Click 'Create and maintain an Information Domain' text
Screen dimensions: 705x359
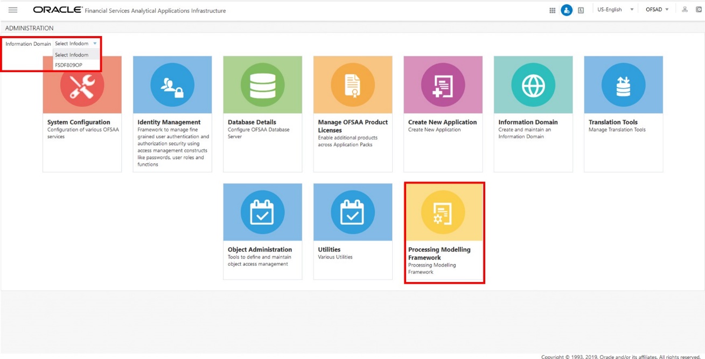[525, 133]
